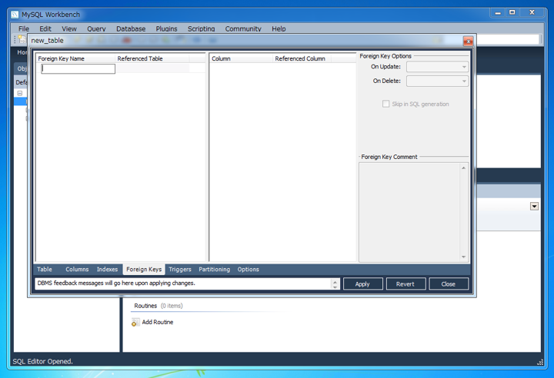Switch to the Table tab

[45, 270]
